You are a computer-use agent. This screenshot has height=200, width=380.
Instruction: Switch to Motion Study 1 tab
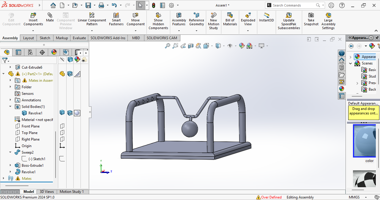[x=72, y=192]
